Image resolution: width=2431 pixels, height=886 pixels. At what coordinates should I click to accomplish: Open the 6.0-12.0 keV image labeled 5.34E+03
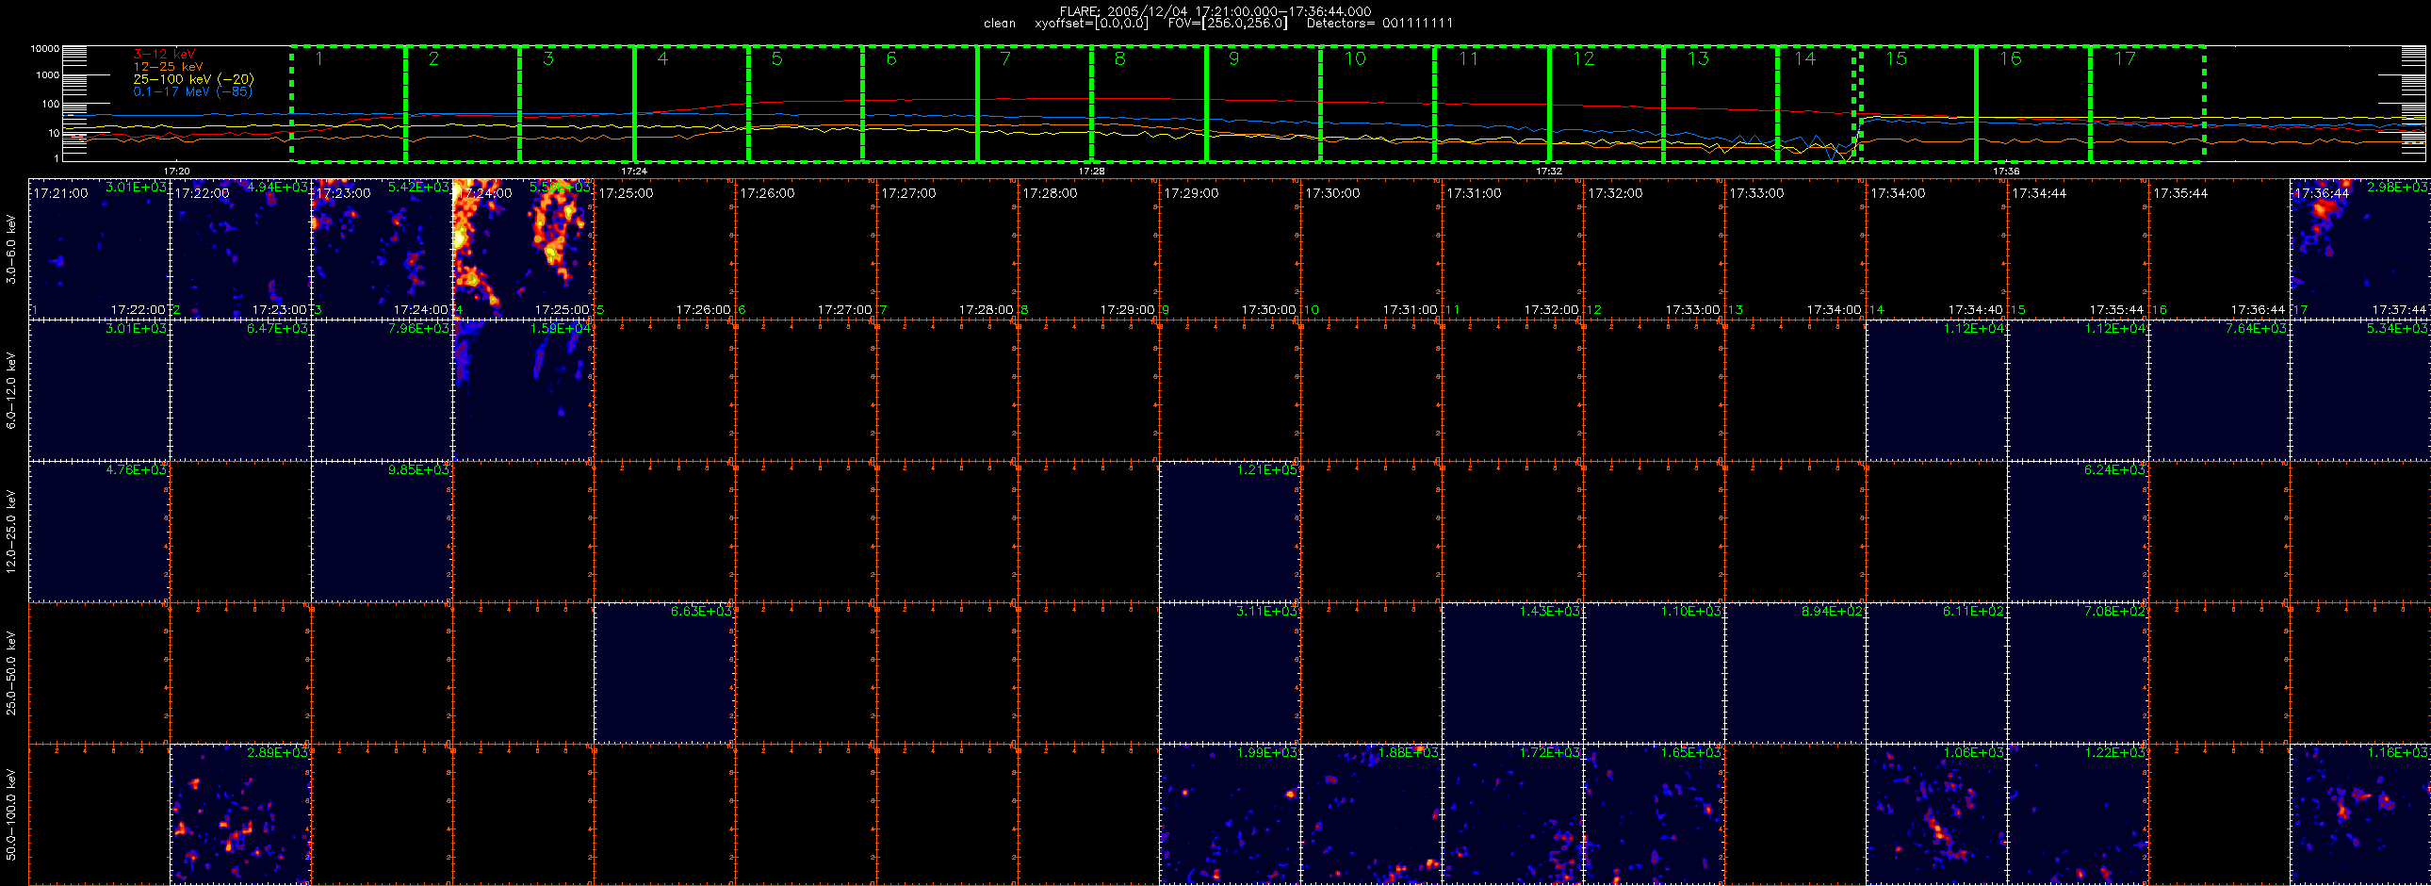[2360, 390]
